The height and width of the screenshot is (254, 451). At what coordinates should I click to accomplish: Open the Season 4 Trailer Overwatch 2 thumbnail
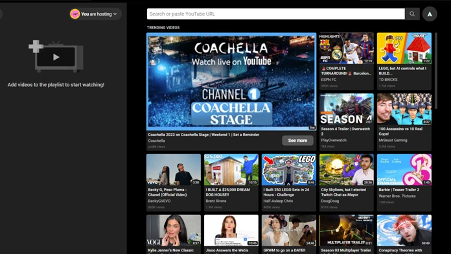click(x=346, y=109)
